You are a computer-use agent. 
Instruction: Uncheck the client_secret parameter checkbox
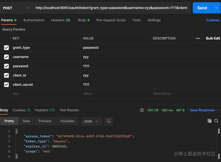pyautogui.click(x=6, y=85)
